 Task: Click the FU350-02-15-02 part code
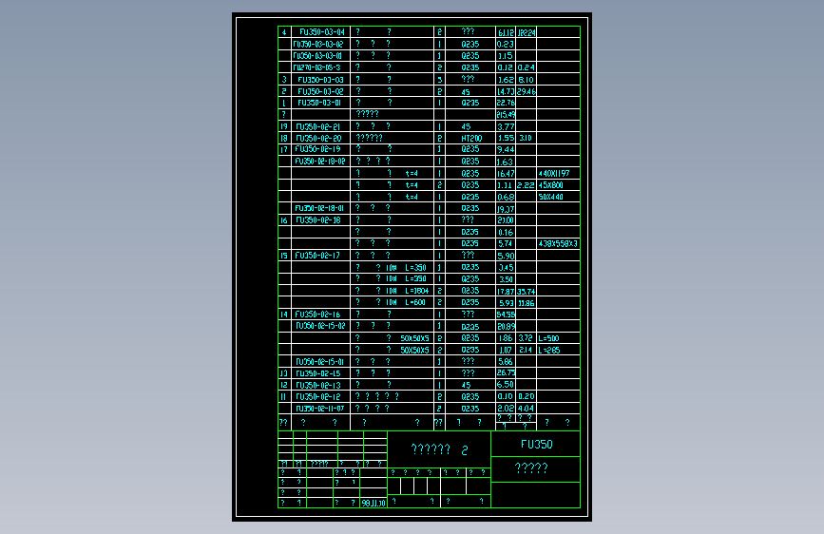[320, 326]
